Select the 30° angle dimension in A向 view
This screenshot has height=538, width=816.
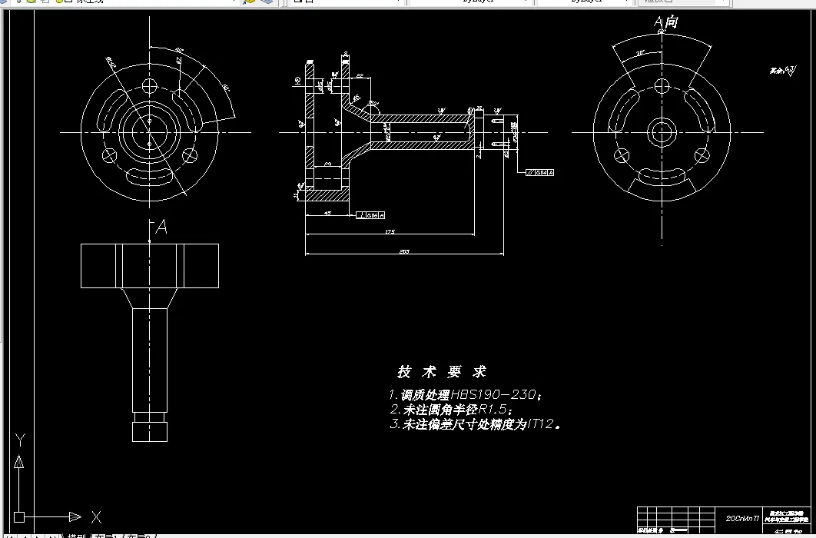(x=640, y=53)
